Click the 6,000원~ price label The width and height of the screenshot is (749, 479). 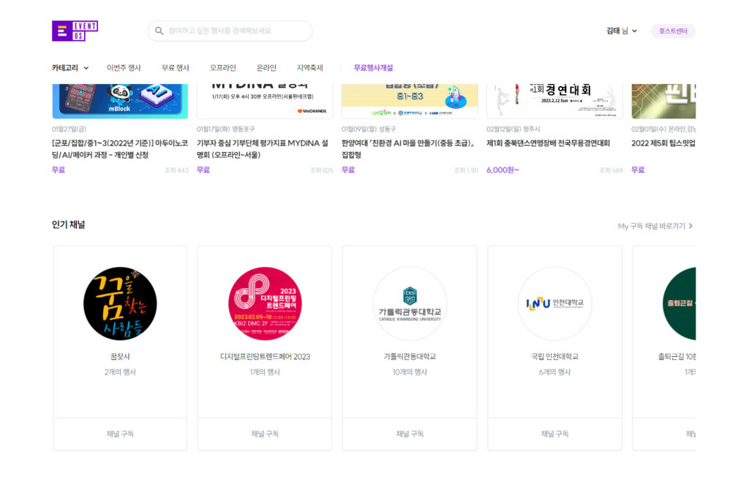503,170
